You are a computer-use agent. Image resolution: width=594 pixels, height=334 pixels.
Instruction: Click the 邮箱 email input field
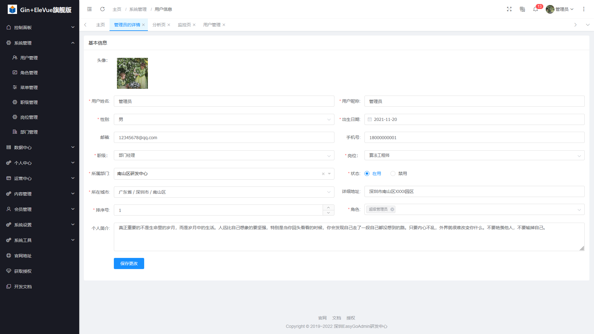tap(224, 138)
